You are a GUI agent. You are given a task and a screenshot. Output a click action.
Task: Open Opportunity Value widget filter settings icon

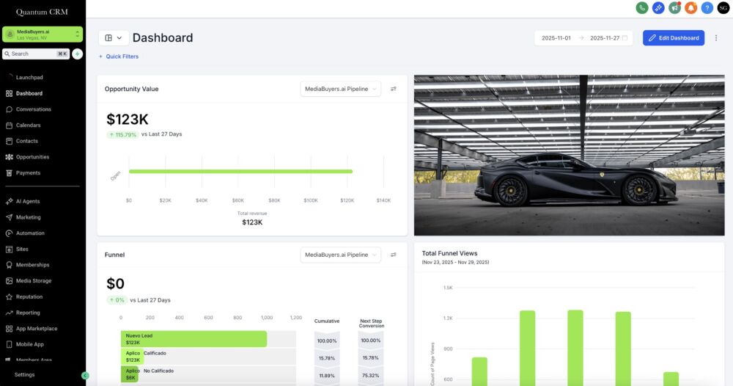point(394,89)
